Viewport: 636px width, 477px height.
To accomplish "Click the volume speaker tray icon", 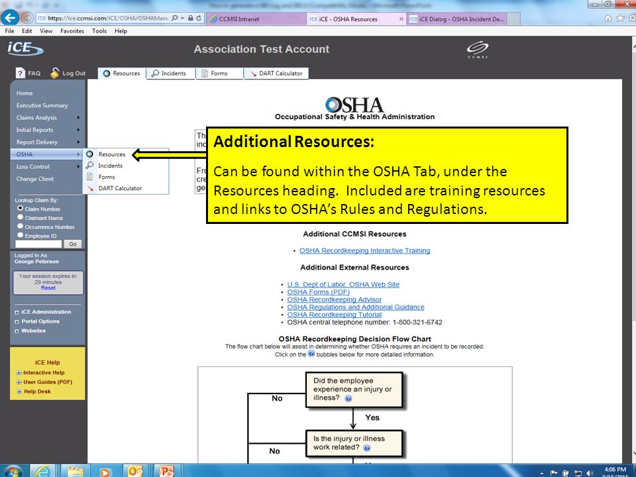I will click(x=590, y=473).
